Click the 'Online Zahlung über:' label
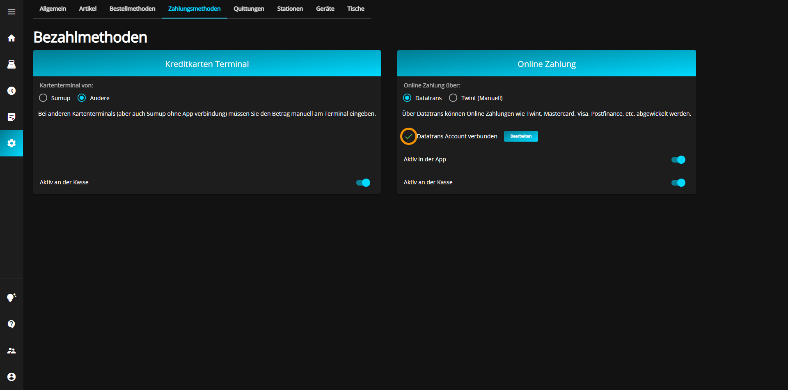This screenshot has width=788, height=390. [x=432, y=85]
